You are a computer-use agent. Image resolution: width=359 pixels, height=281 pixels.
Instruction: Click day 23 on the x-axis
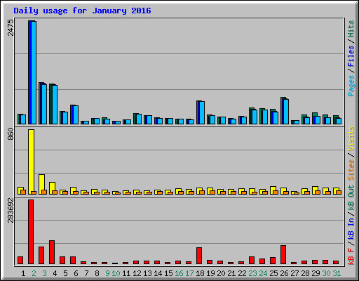[x=252, y=273]
